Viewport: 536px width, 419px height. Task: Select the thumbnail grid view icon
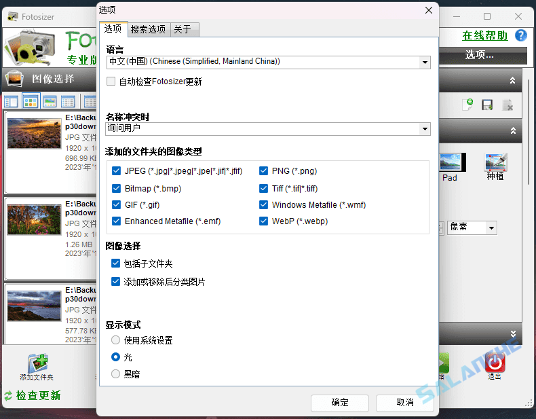pos(31,102)
